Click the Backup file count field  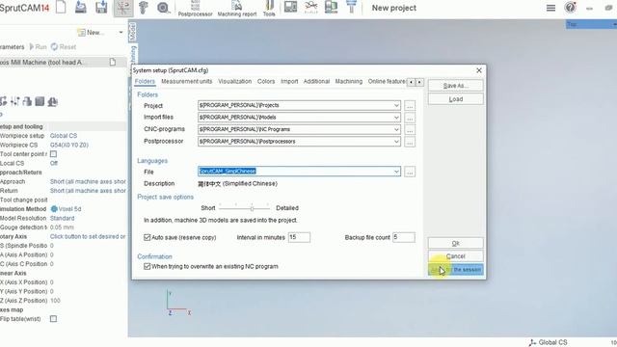pyautogui.click(x=404, y=237)
